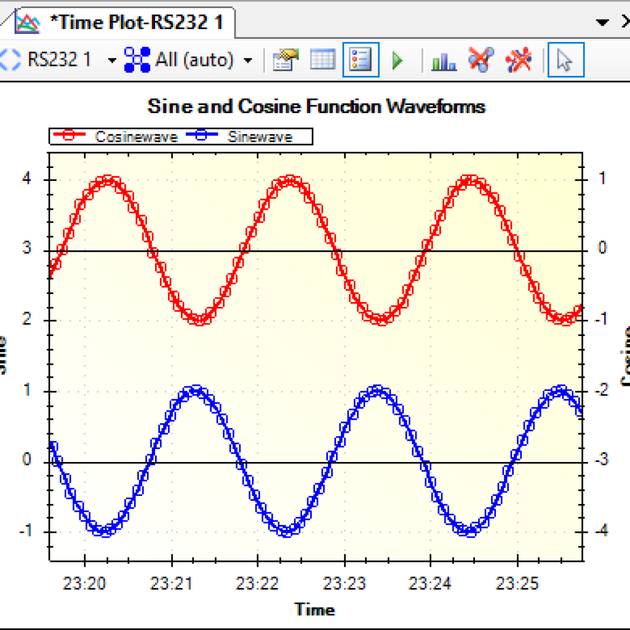Click the chart title Sine and Cosine Function Waveforms
Screen dimensions: 630x630
[315, 106]
